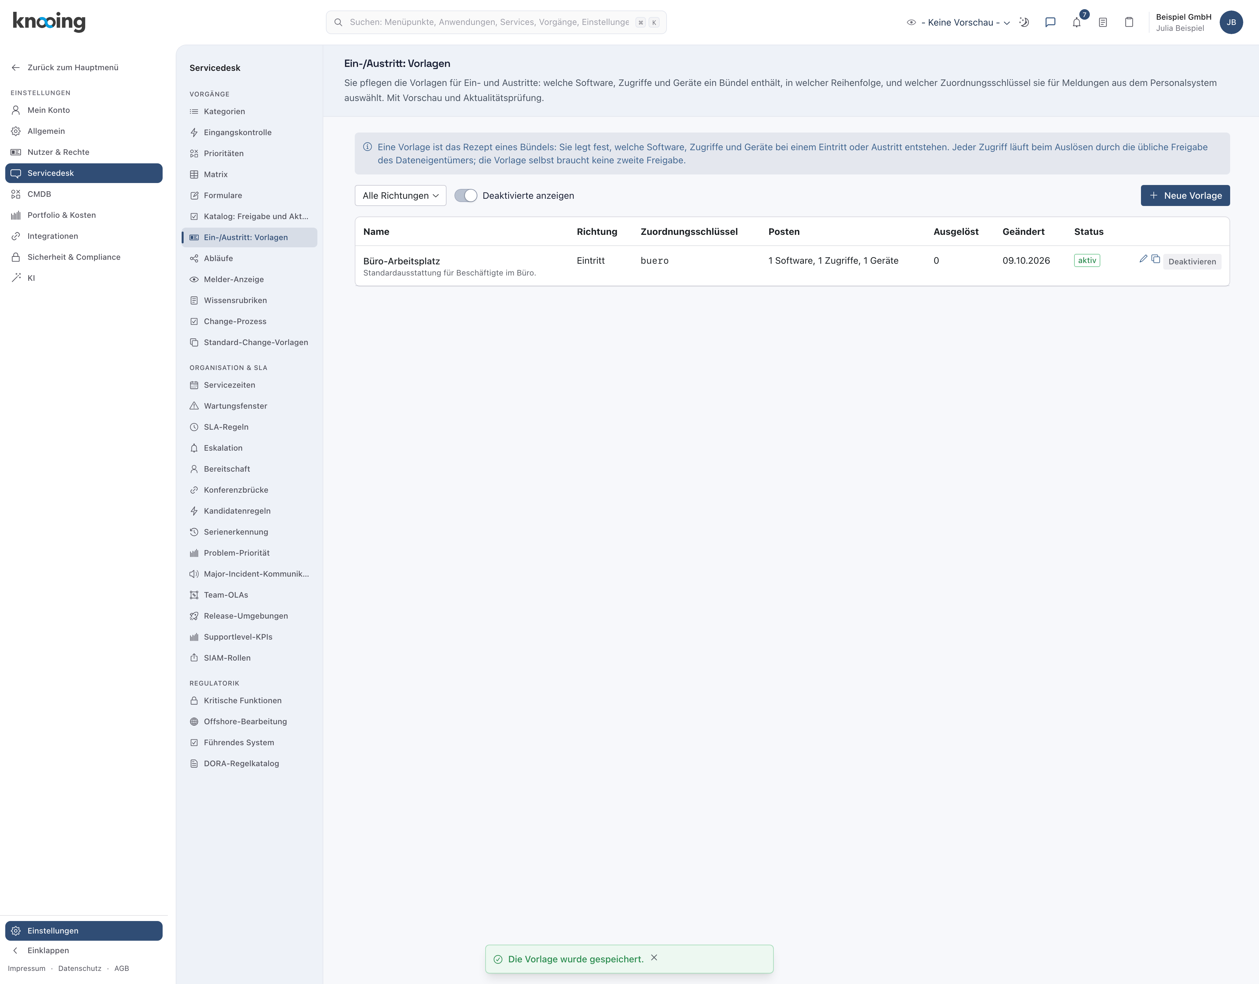The height and width of the screenshot is (984, 1259).
Task: Toggle the dark mode moon icon
Action: (x=1024, y=23)
